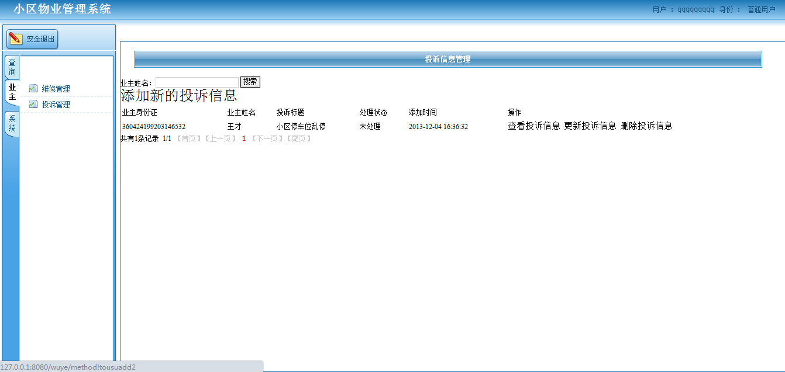Select ID number 360424199203146532 cell

click(x=154, y=126)
